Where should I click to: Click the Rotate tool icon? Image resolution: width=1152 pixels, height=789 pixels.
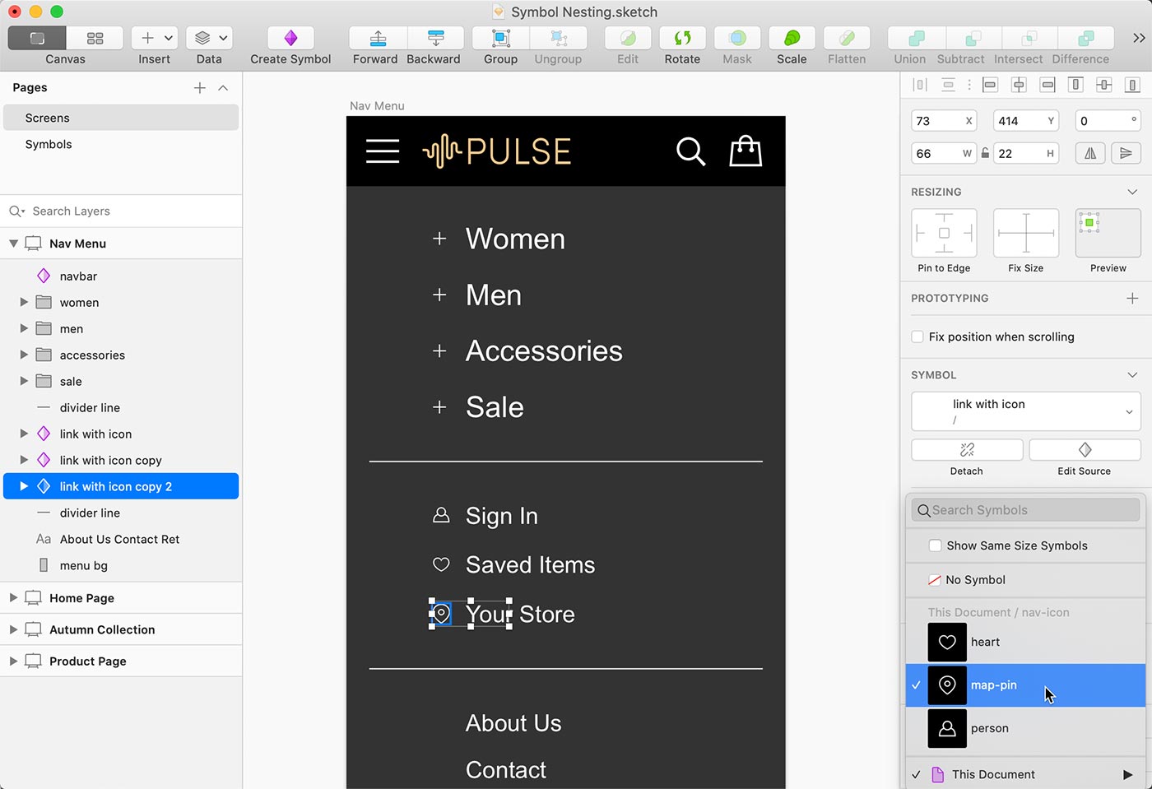(x=682, y=38)
